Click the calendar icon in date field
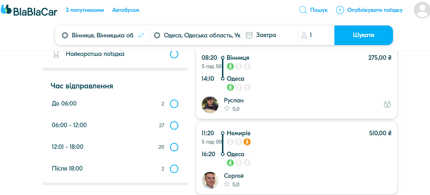Viewport: 430px width, 195px height. click(x=249, y=35)
